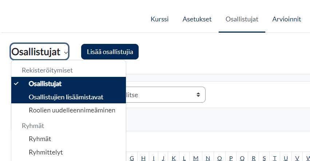Filter names by letter K

pos(174,158)
